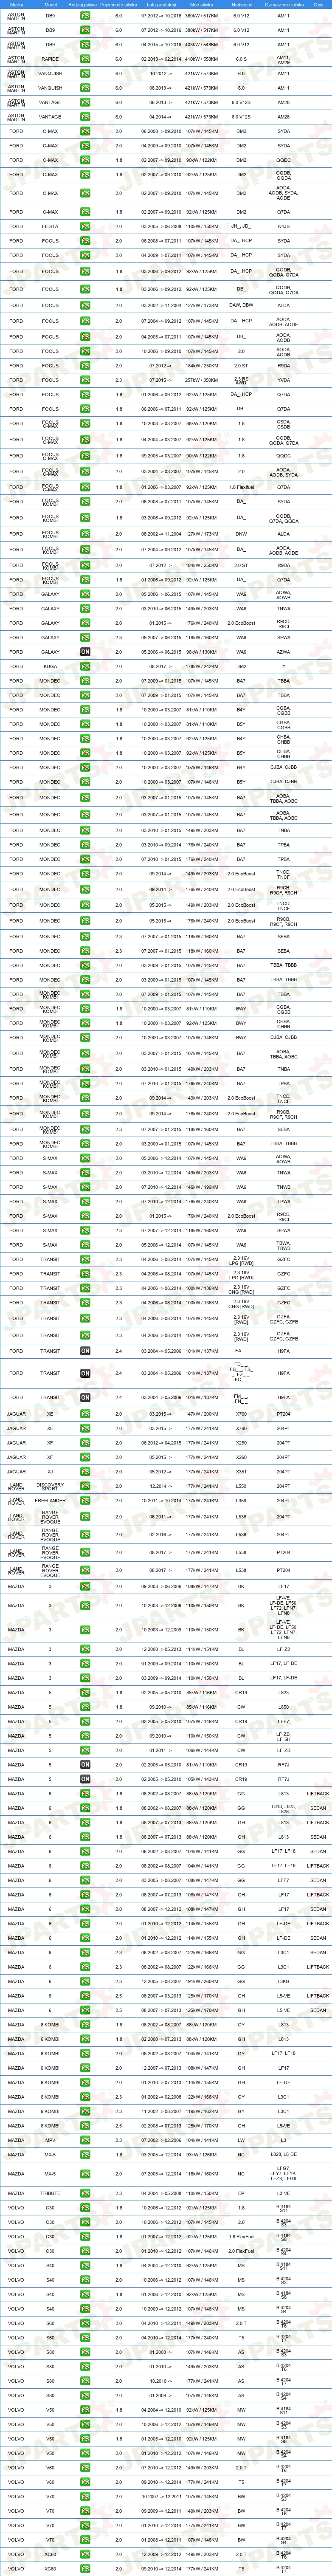Select the MPV model cell
The image size is (332, 2576).
coord(50,2140)
